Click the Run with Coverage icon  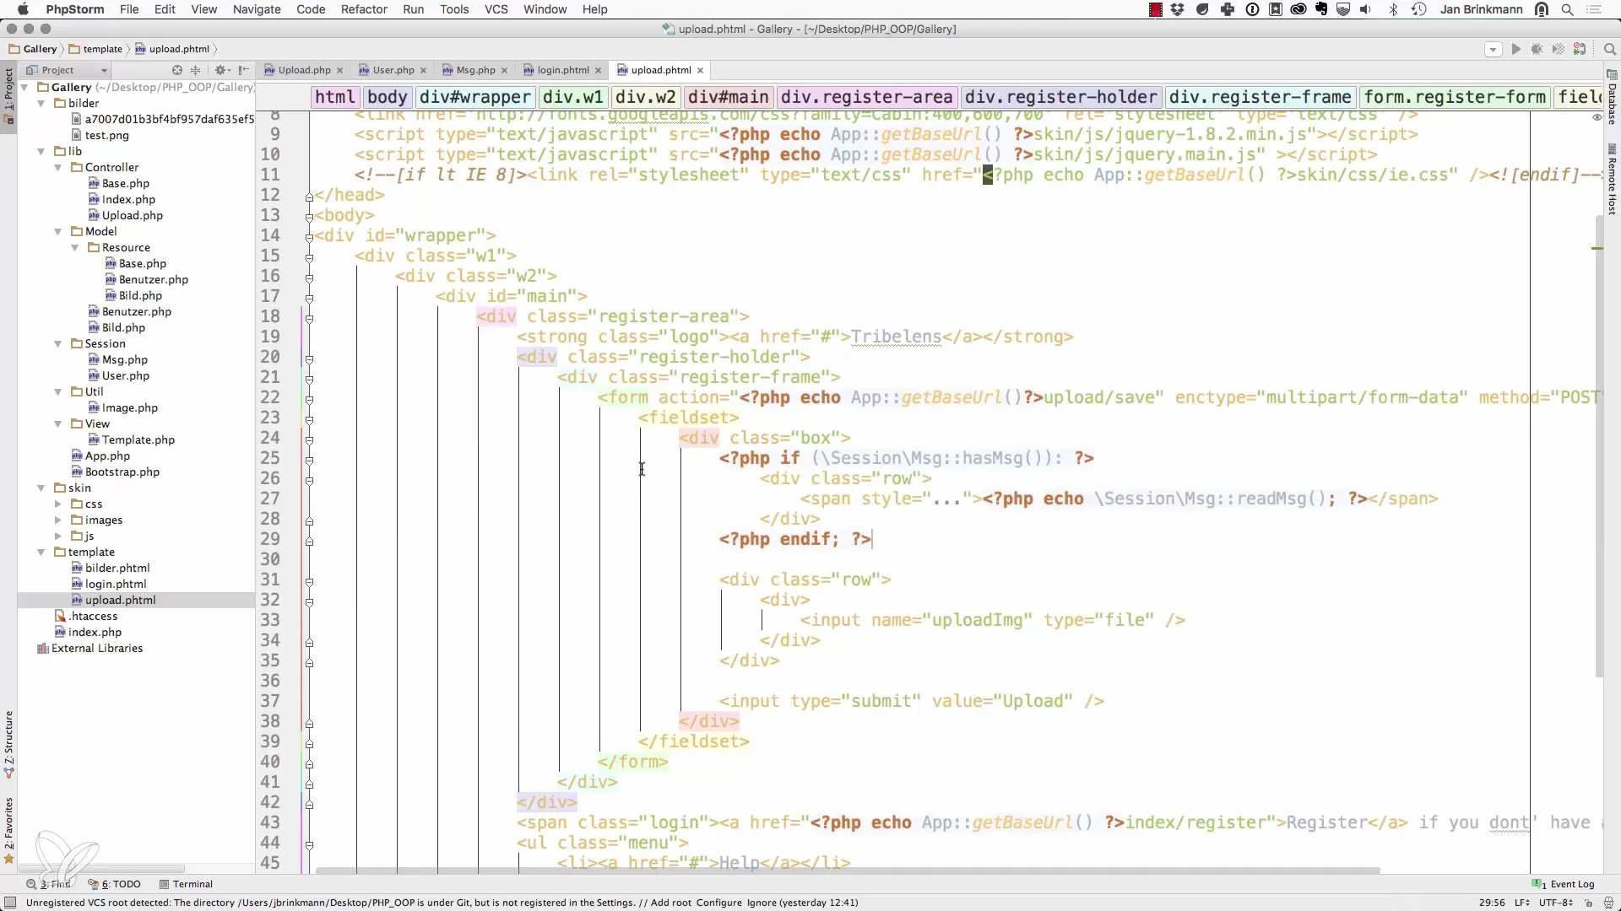1559,49
